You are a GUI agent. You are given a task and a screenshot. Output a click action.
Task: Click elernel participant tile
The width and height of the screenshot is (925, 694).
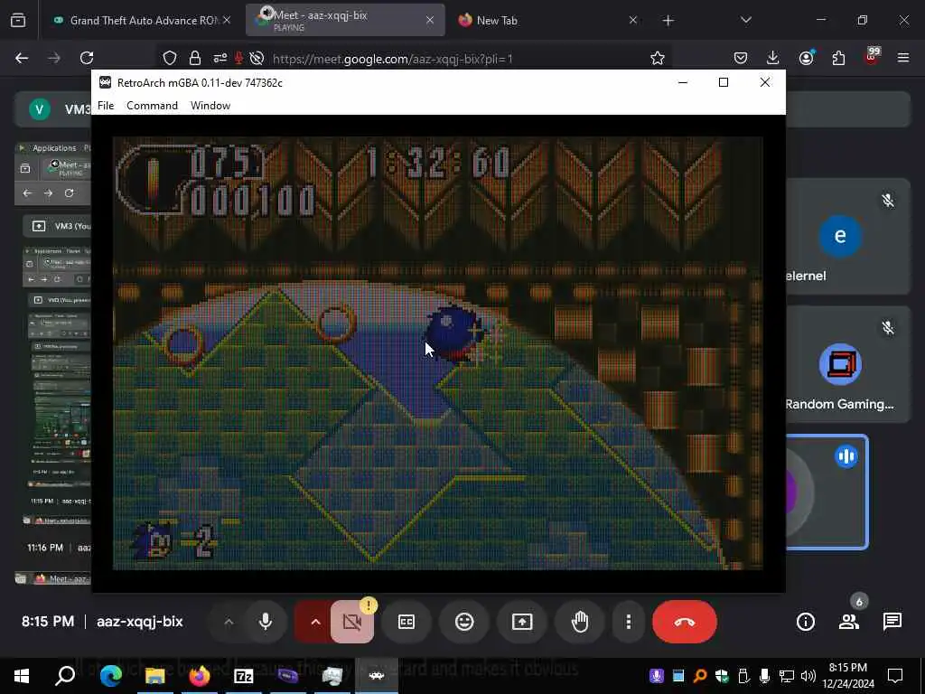click(x=848, y=236)
